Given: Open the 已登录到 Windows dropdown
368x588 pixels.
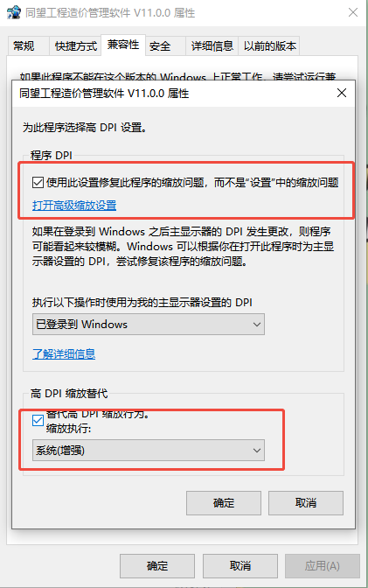Looking at the screenshot, I should point(149,325).
